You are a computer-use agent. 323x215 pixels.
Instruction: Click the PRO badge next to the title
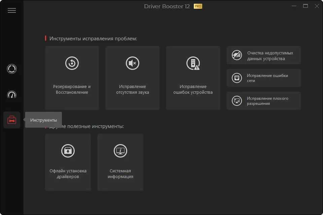click(x=198, y=6)
